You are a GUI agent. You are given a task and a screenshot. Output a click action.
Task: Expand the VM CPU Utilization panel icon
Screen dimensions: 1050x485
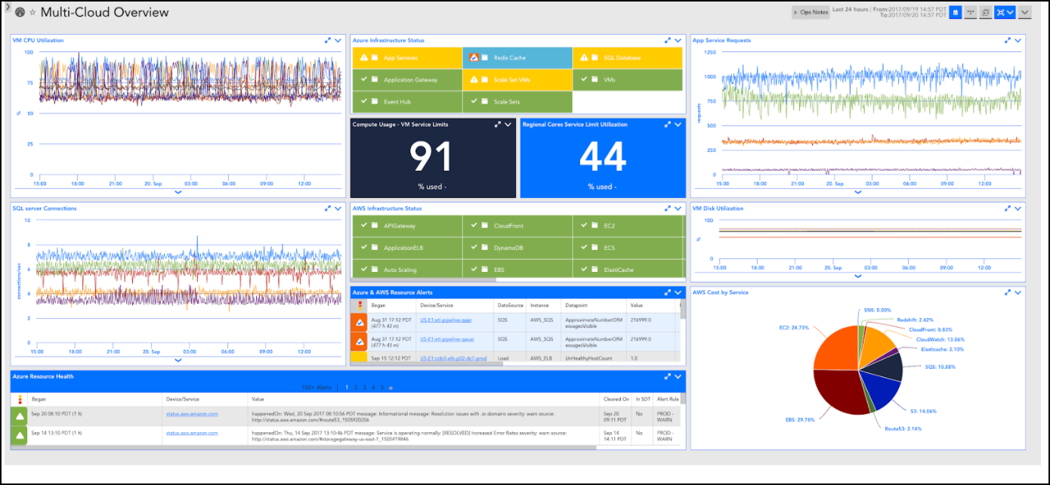[328, 40]
